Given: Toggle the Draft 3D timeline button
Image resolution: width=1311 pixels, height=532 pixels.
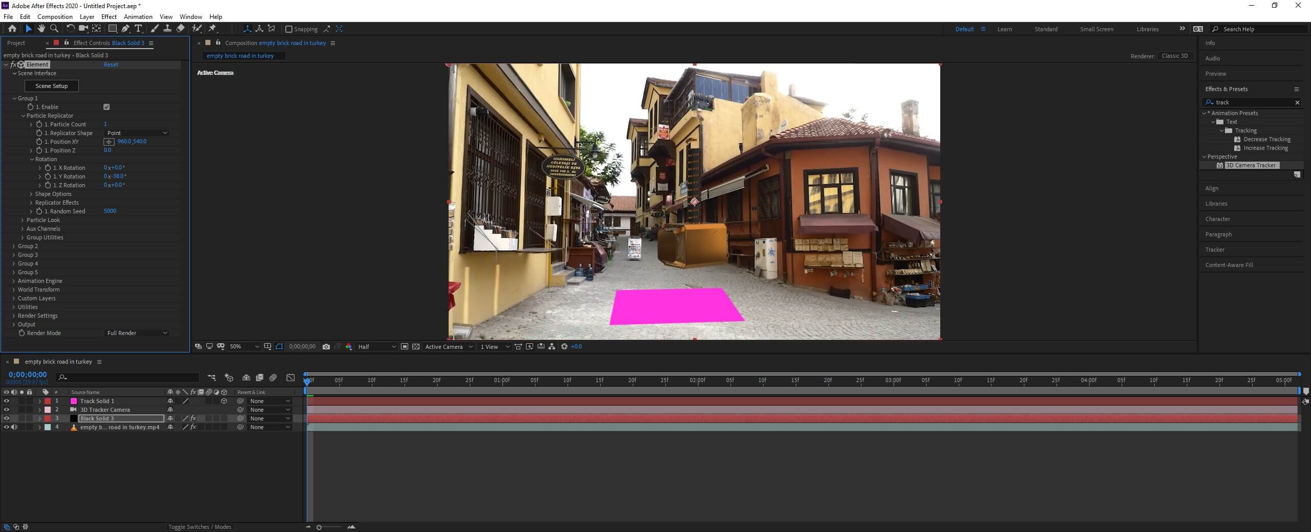Looking at the screenshot, I should pos(229,378).
